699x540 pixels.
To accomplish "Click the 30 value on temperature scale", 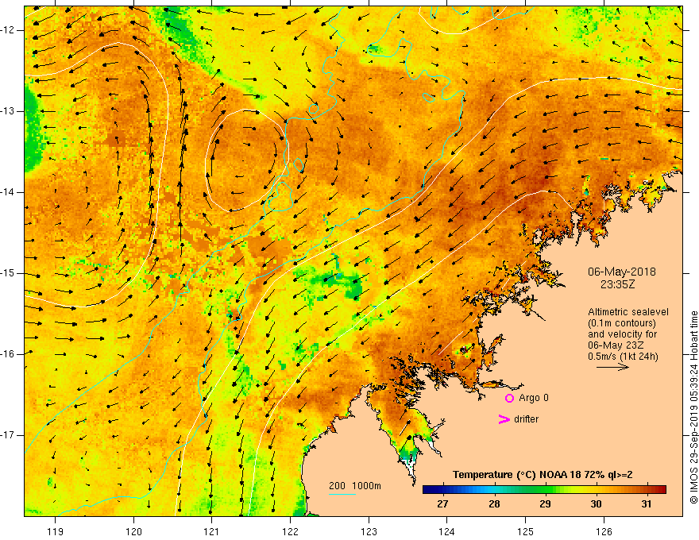I will 596,504.
